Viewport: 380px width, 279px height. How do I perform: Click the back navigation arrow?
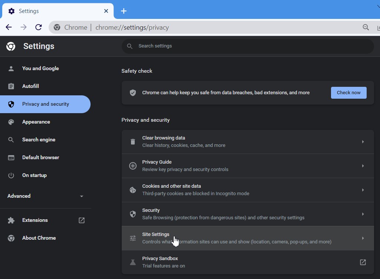tap(9, 27)
